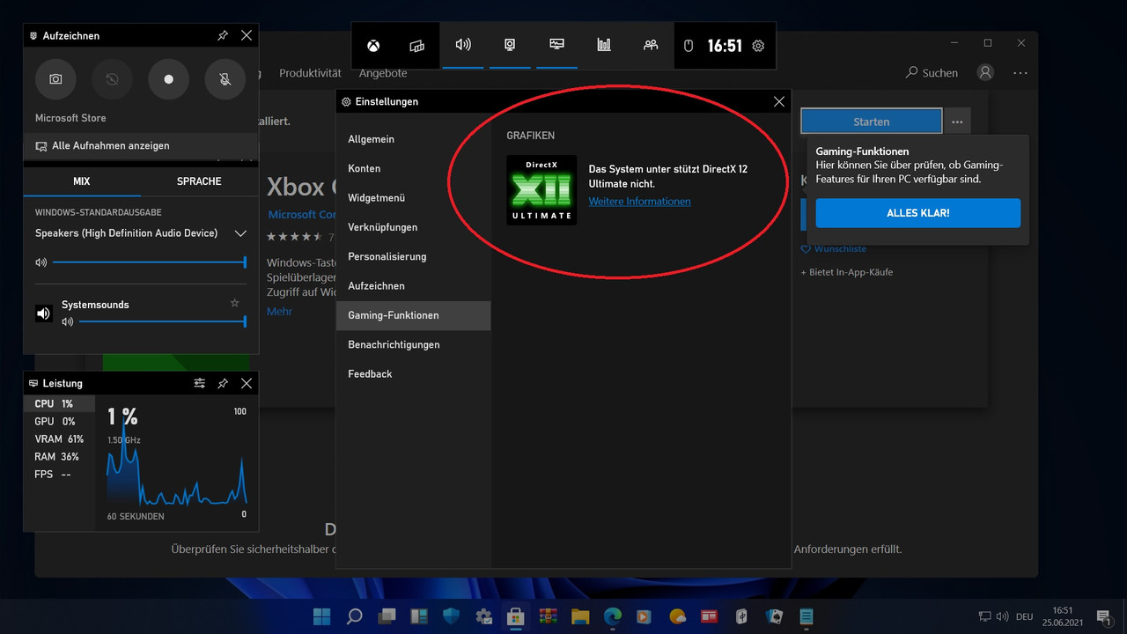
Task: Open Leistung widget options sliders icon
Action: tap(200, 384)
